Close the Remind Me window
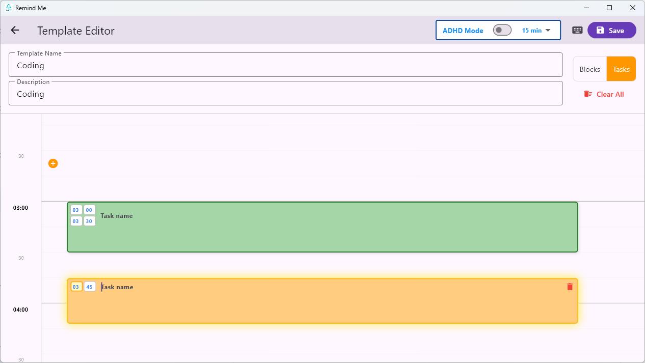This screenshot has width=645, height=363. coord(633,8)
